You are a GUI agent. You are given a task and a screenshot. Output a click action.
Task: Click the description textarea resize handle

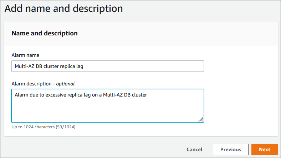[201, 120]
